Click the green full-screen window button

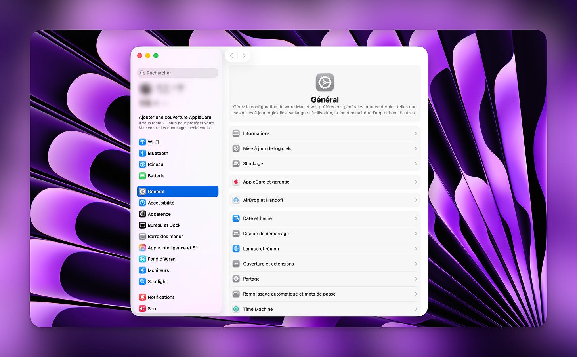[156, 56]
